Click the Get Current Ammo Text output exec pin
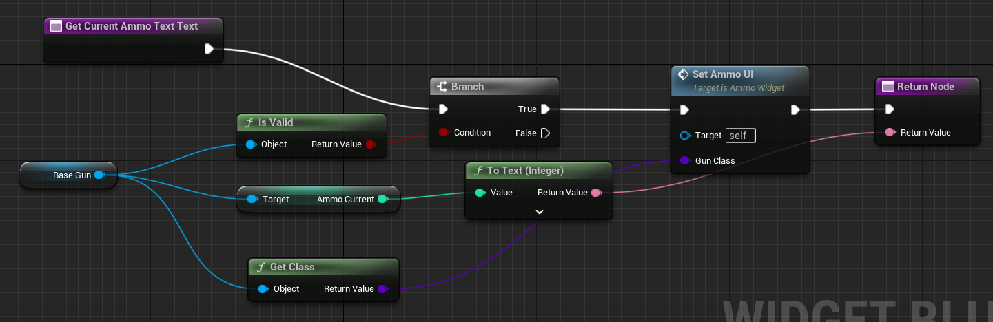 (x=209, y=49)
